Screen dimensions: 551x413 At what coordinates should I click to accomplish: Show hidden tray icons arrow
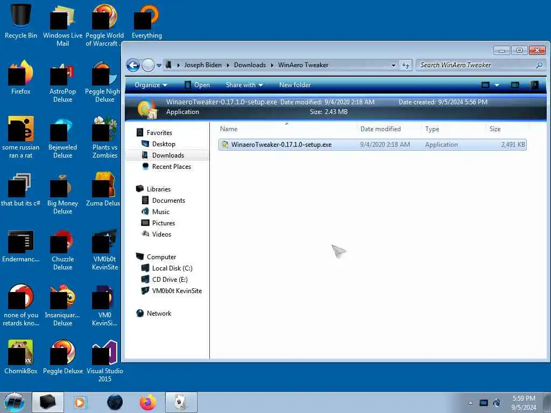click(x=470, y=403)
